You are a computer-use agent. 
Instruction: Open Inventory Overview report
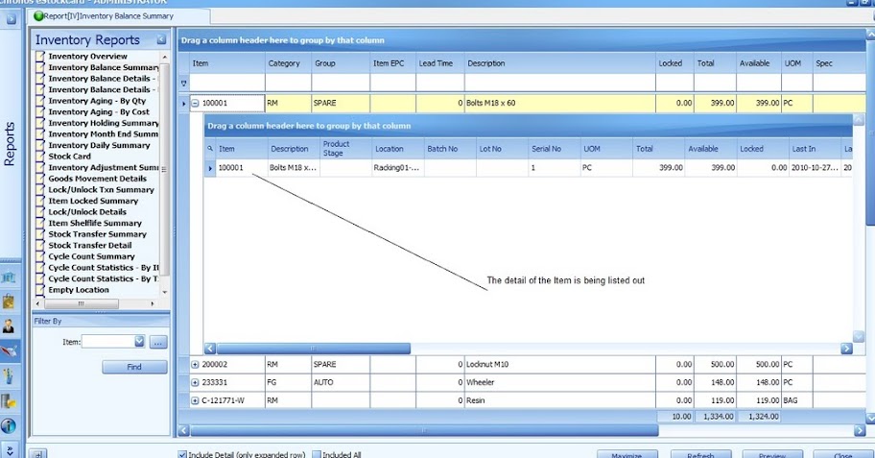pyautogui.click(x=87, y=57)
